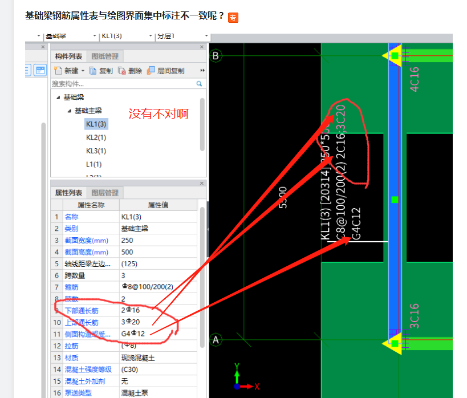The height and width of the screenshot is (398, 467).
Task: Expand the toolbar overflow double-arrow
Action: 202,71
